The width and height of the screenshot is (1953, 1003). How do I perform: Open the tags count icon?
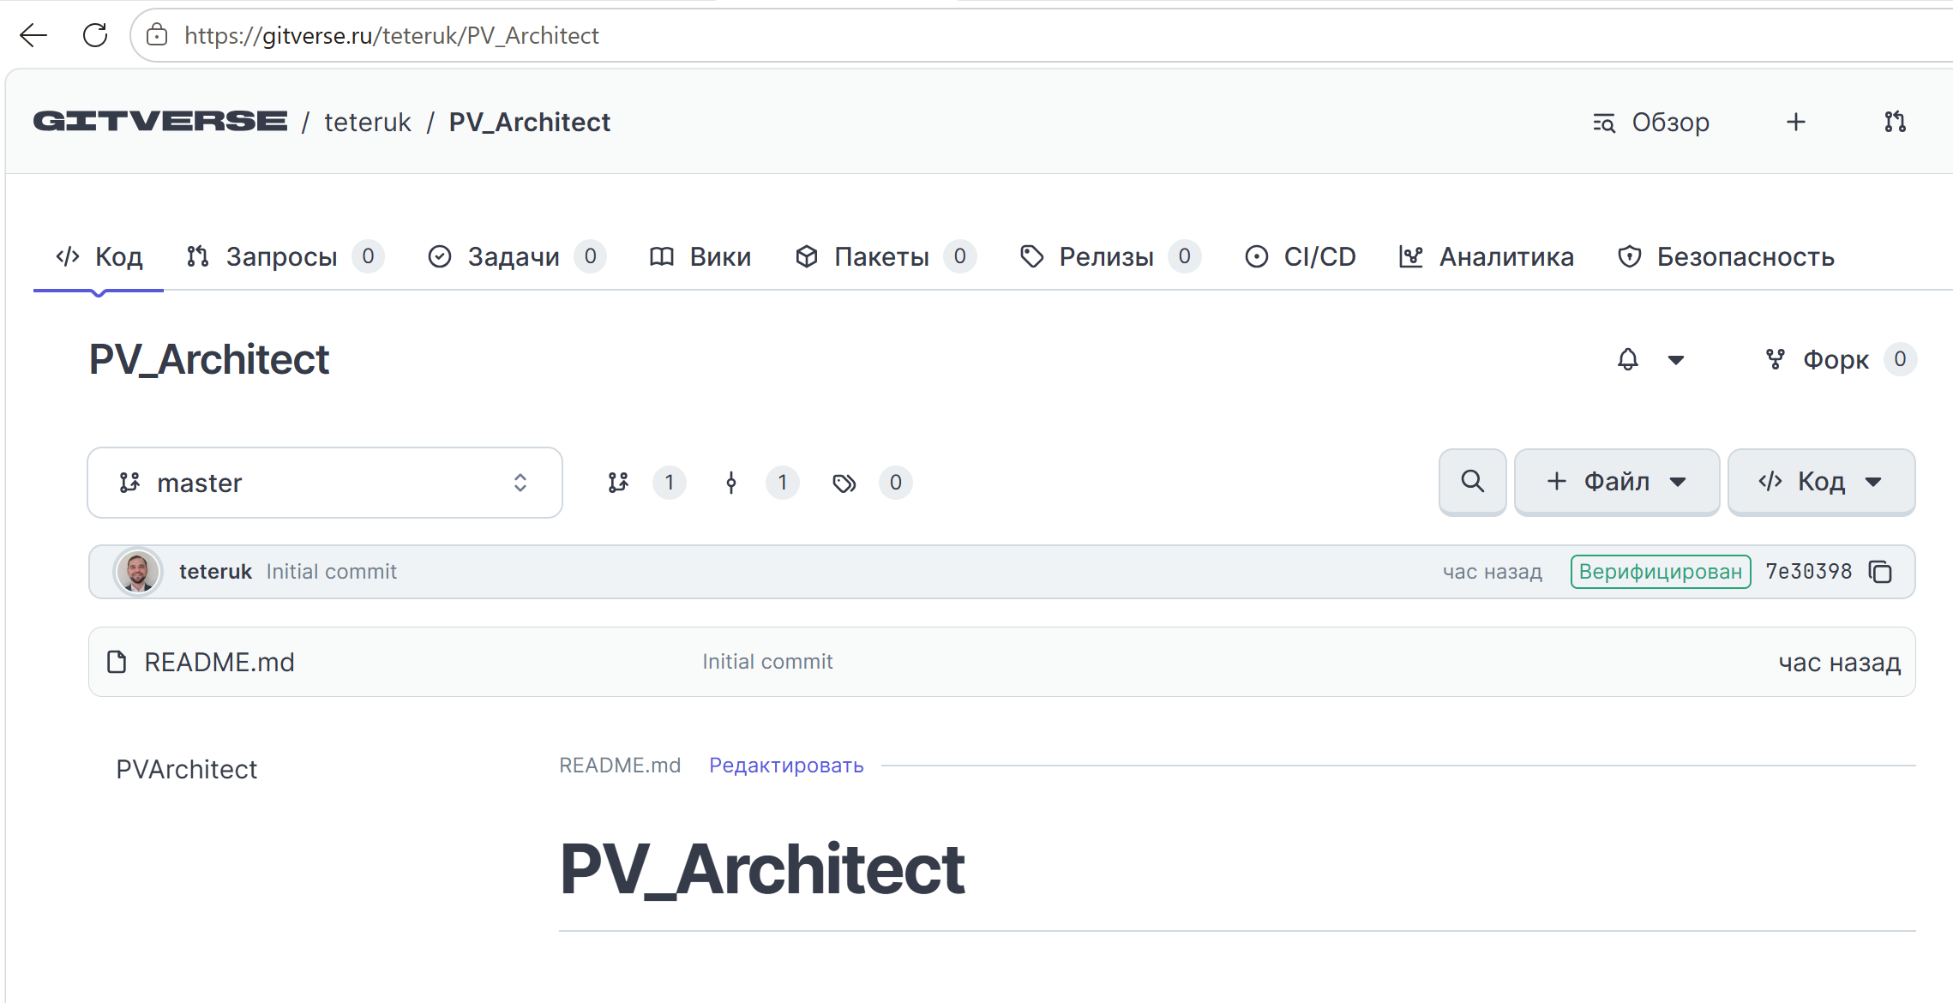coord(844,483)
